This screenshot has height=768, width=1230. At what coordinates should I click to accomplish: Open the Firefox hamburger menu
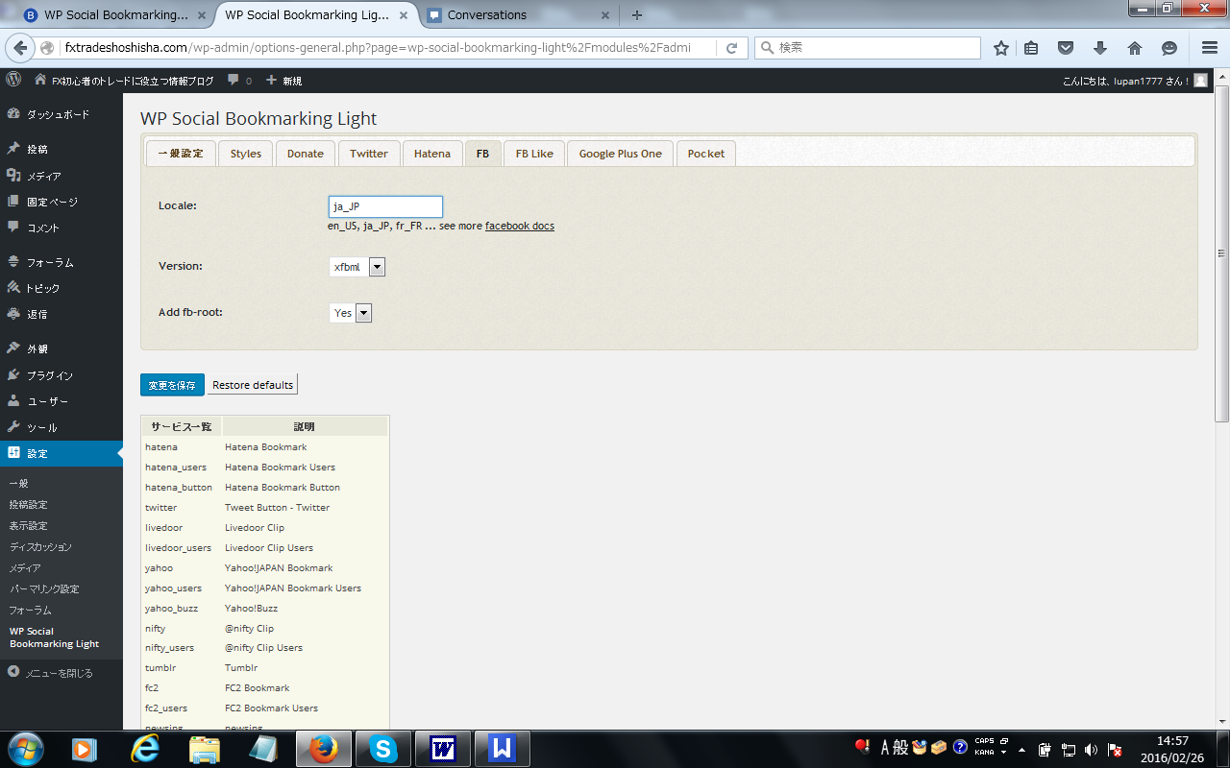(x=1210, y=48)
